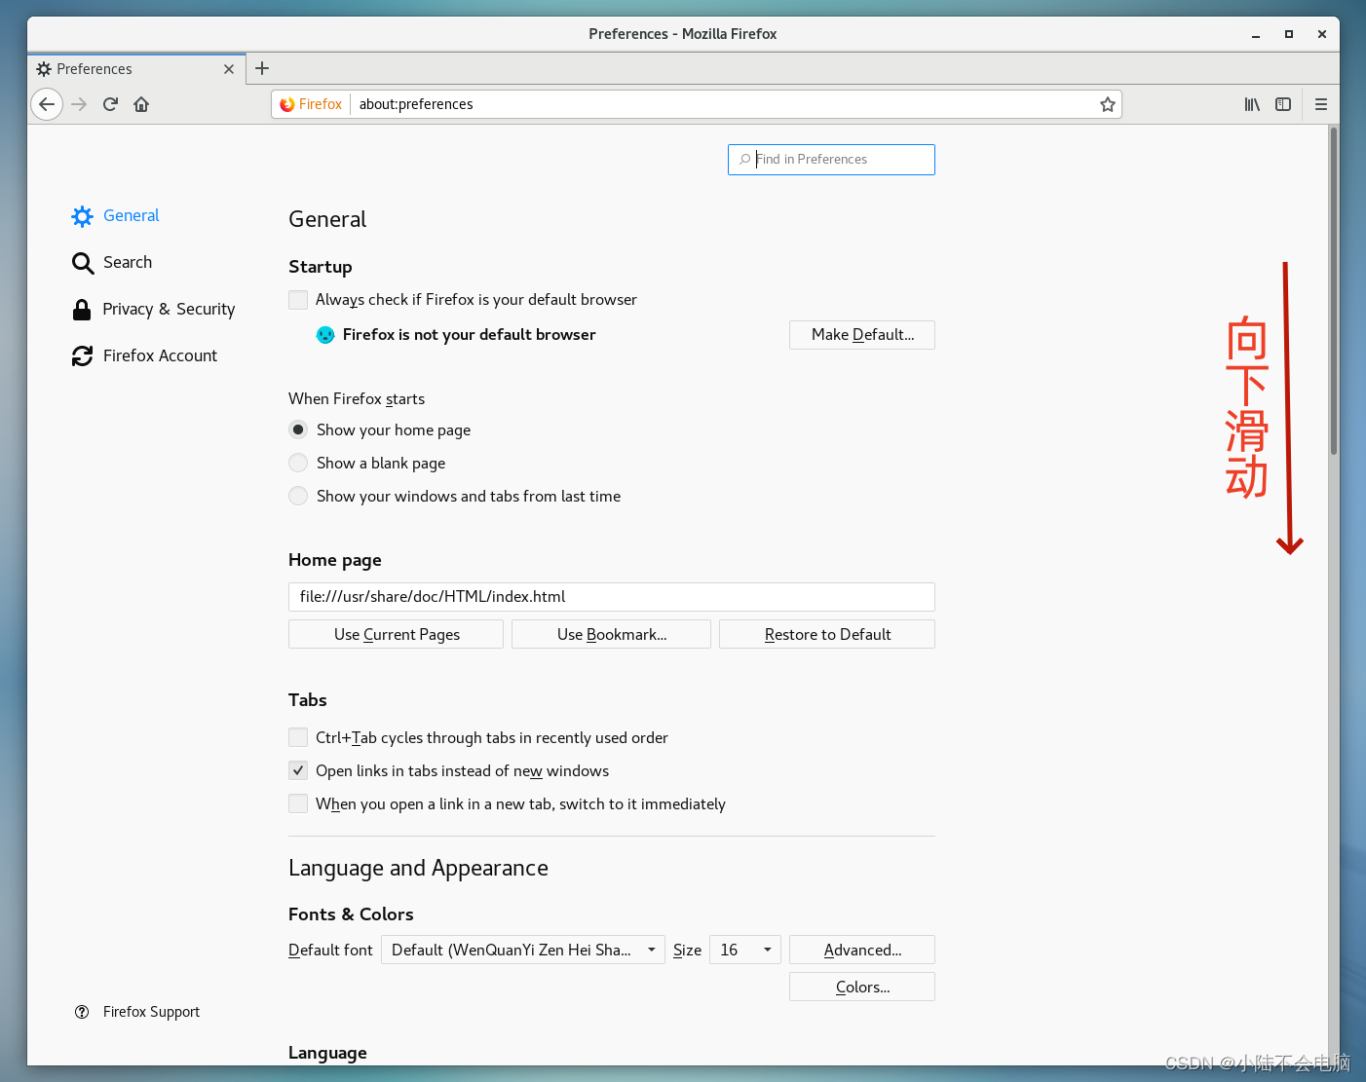
Task: Select the General gear icon in sidebar
Action: (82, 216)
